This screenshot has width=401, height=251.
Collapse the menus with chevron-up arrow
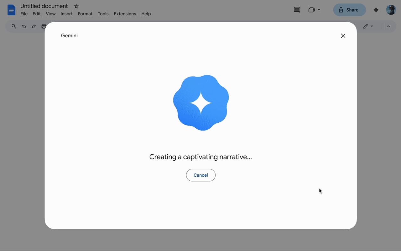[x=389, y=26]
